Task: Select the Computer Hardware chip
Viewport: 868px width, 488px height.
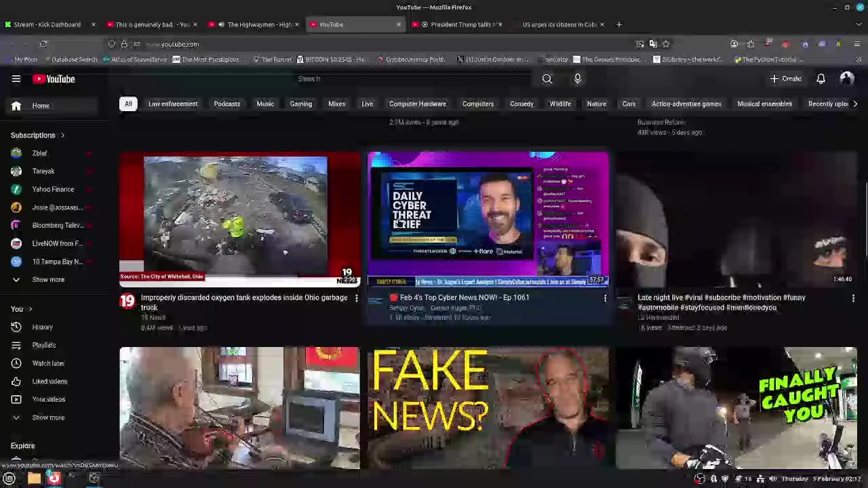Action: pos(418,104)
